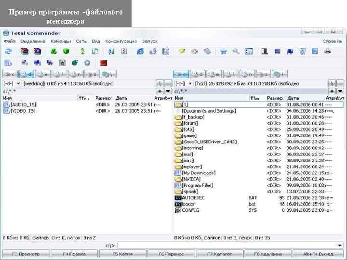This screenshot has height=260, width=347.
Task: Switch left panel to drive c
Action: pyautogui.click(x=10, y=74)
